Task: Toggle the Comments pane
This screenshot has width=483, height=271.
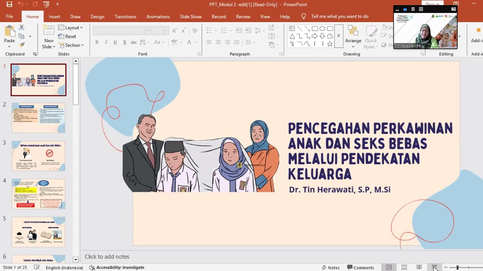Action: 361,268
